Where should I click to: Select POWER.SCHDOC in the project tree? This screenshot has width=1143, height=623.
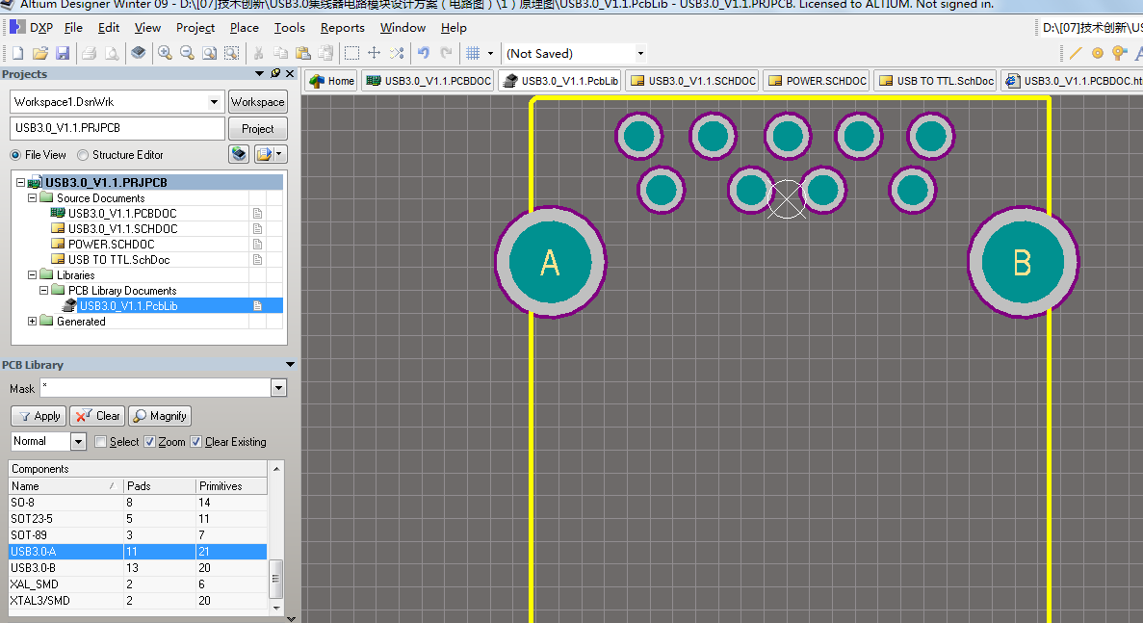[111, 245]
